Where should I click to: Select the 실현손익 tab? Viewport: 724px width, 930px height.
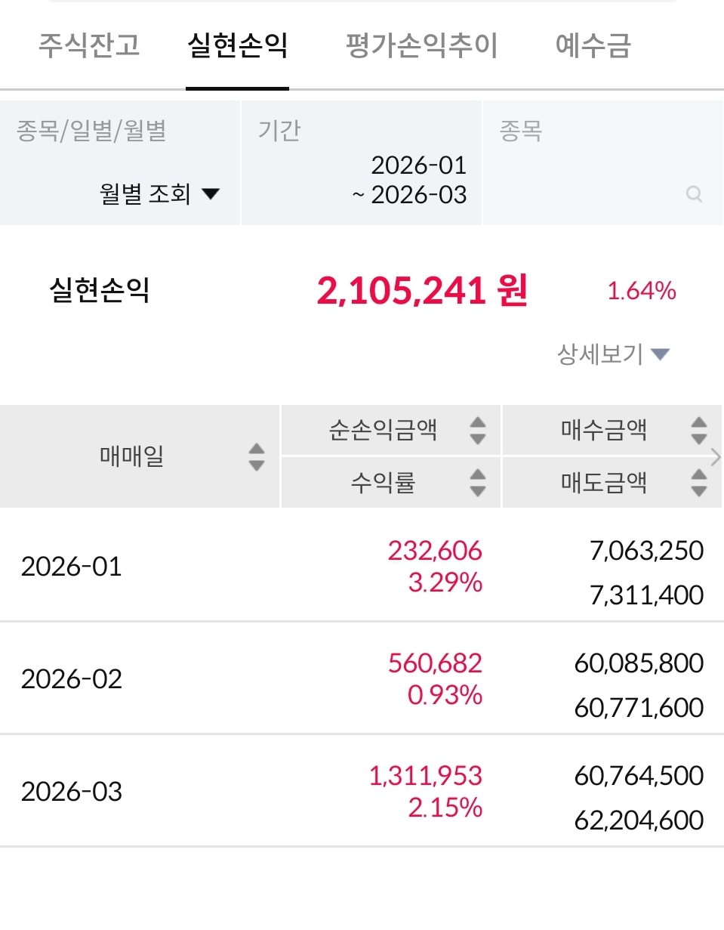coord(237,45)
